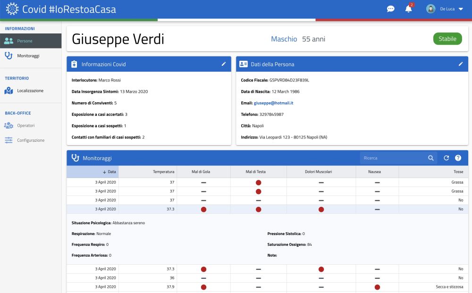Screen dimensions: 472x293
Task: Edit Dati della Persona with pencil icon
Action: [461, 64]
